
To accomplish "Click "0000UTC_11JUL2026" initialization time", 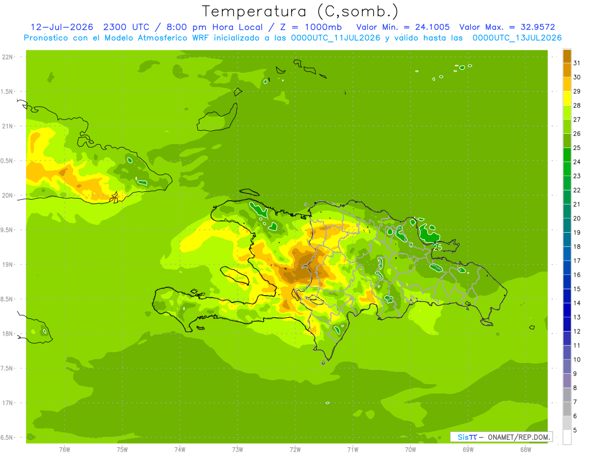I will (x=335, y=38).
